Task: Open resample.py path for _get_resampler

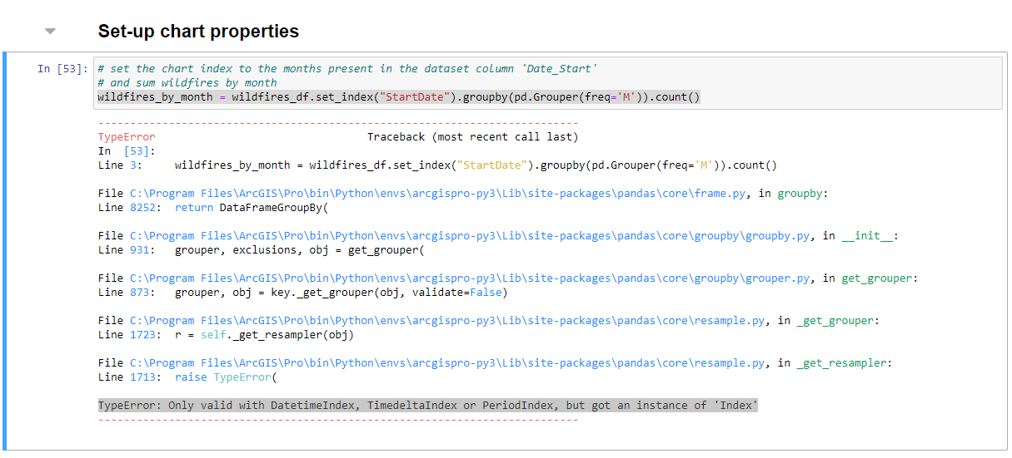Action: coord(449,363)
